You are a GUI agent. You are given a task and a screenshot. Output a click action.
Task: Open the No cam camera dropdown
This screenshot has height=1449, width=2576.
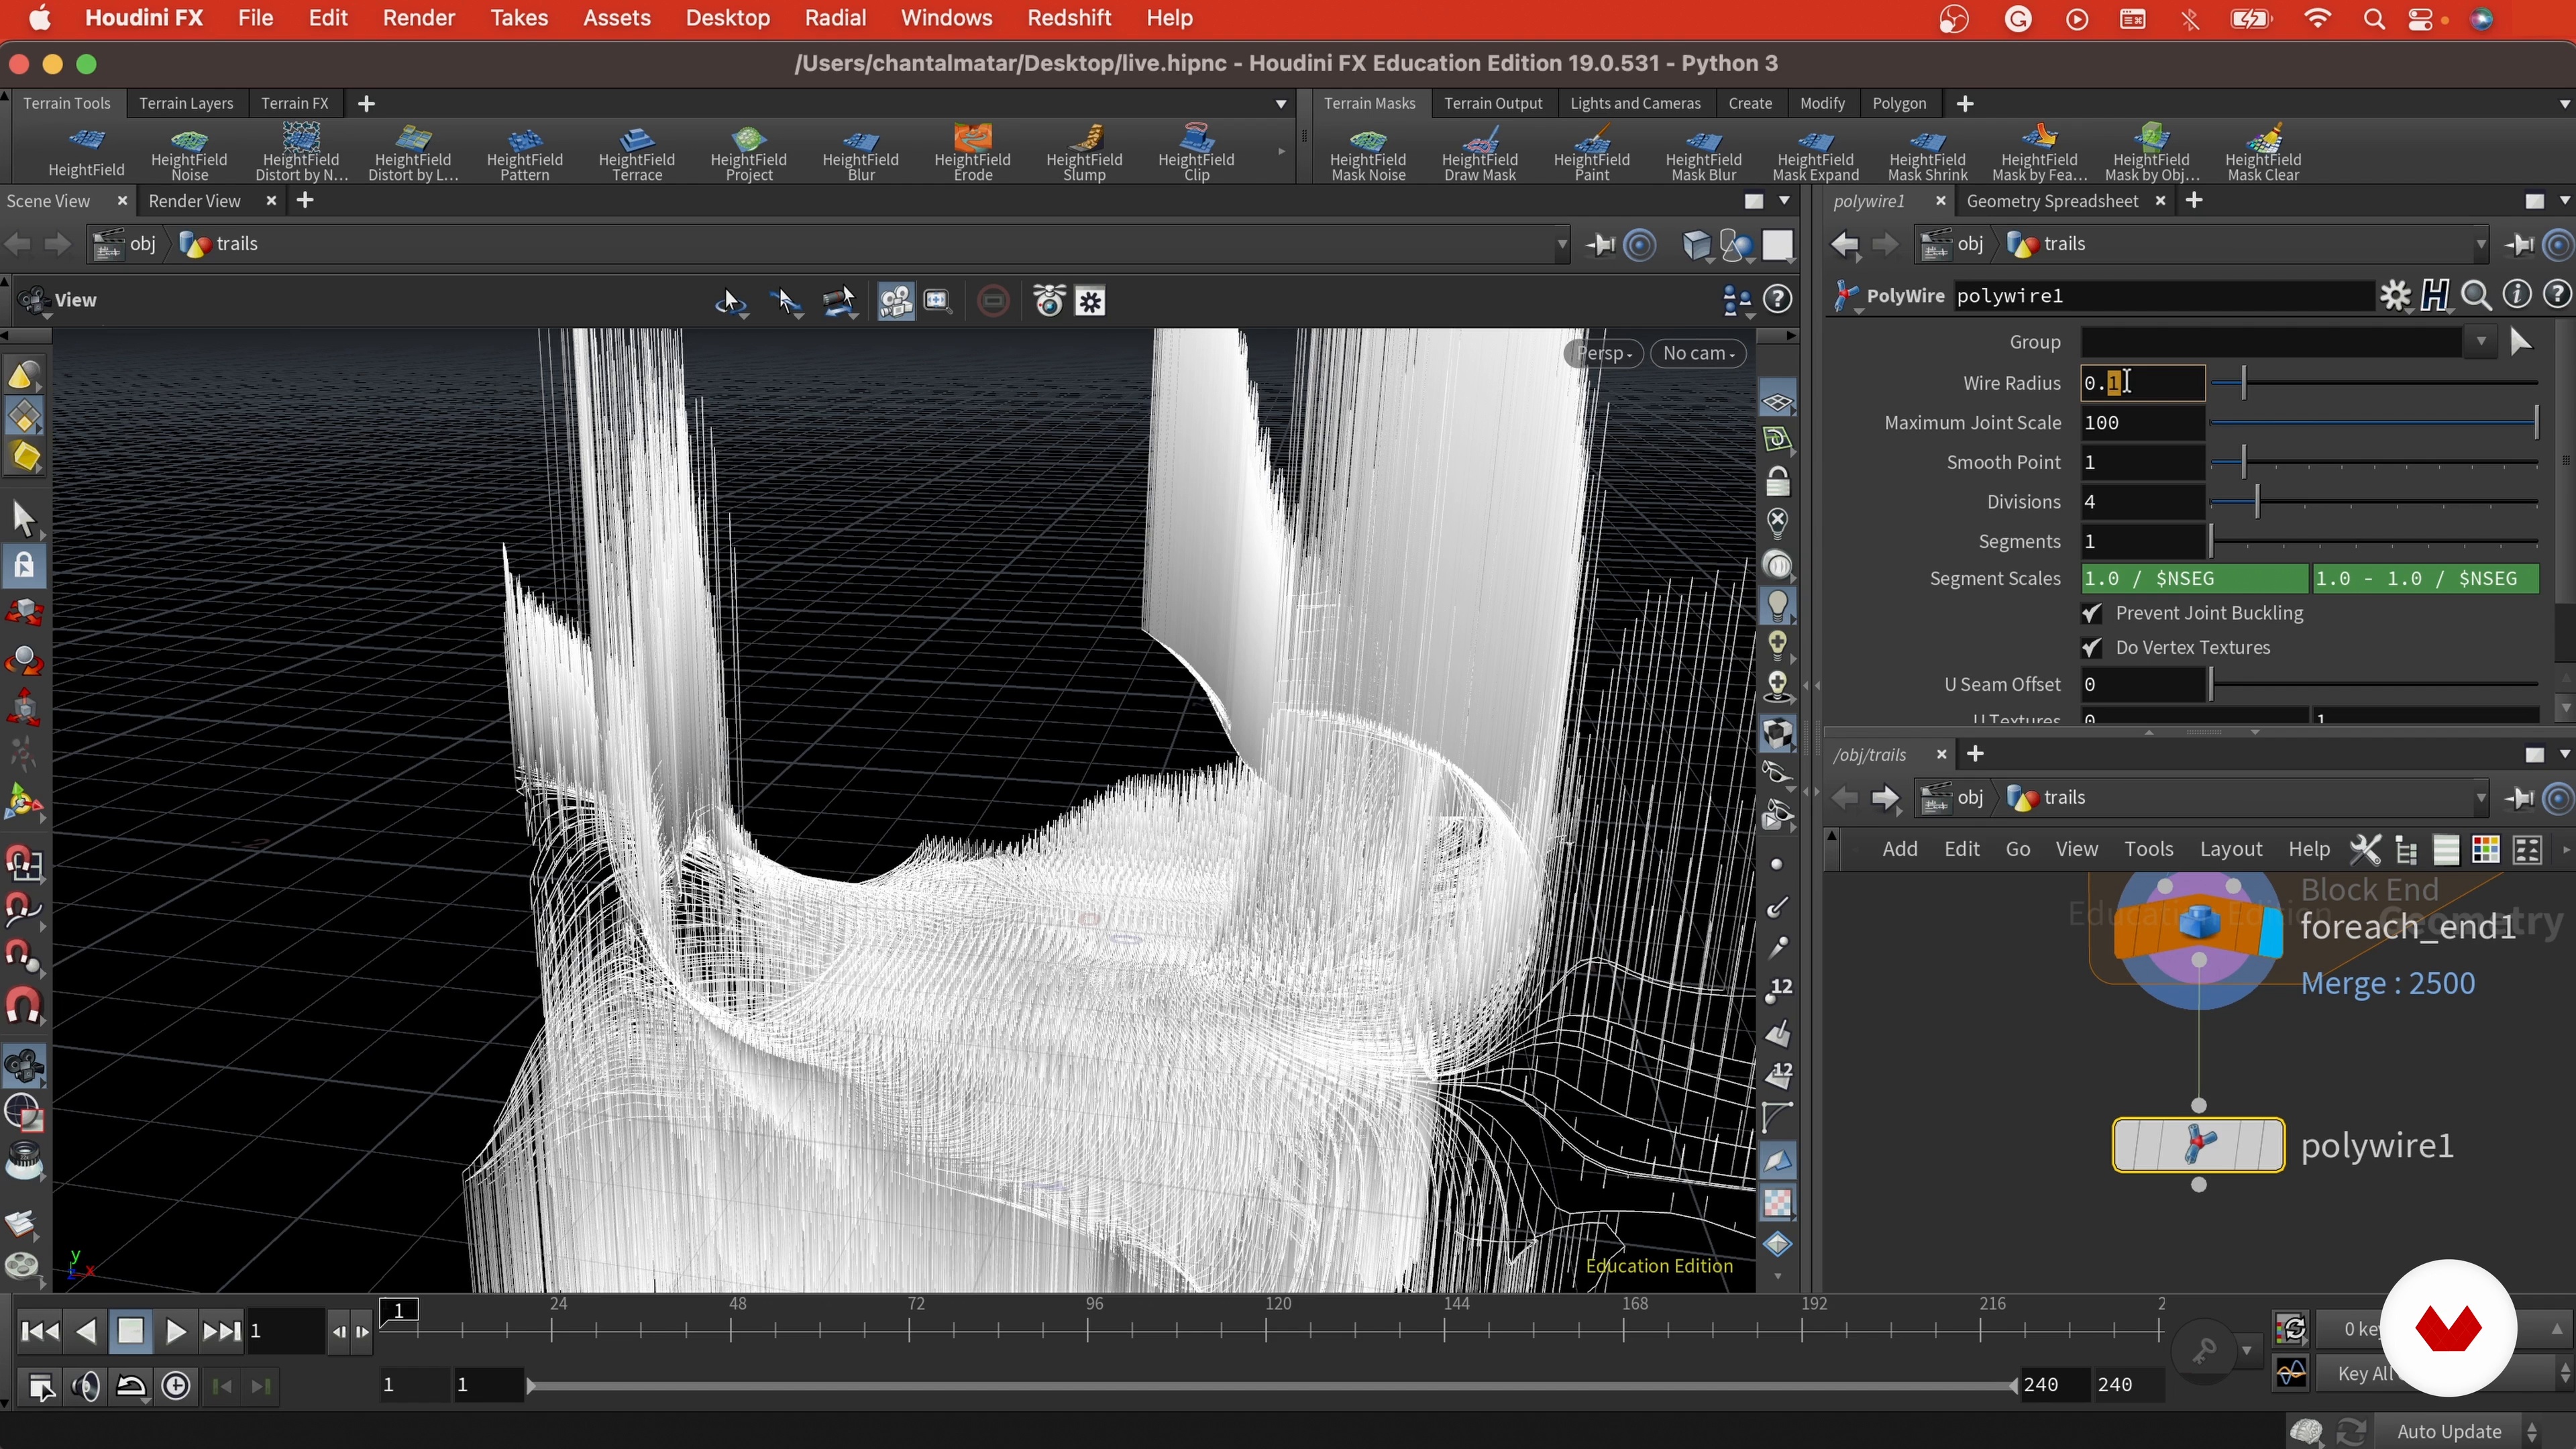tap(1698, 353)
